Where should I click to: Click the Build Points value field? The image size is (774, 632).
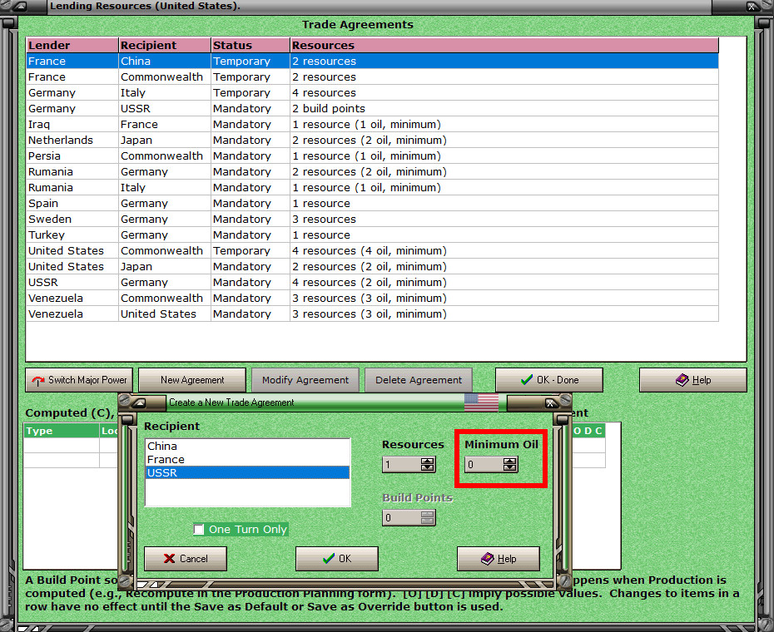(x=402, y=517)
